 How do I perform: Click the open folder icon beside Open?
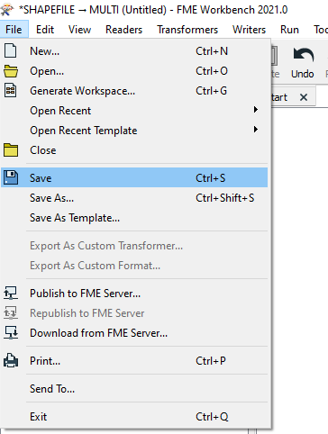click(11, 71)
